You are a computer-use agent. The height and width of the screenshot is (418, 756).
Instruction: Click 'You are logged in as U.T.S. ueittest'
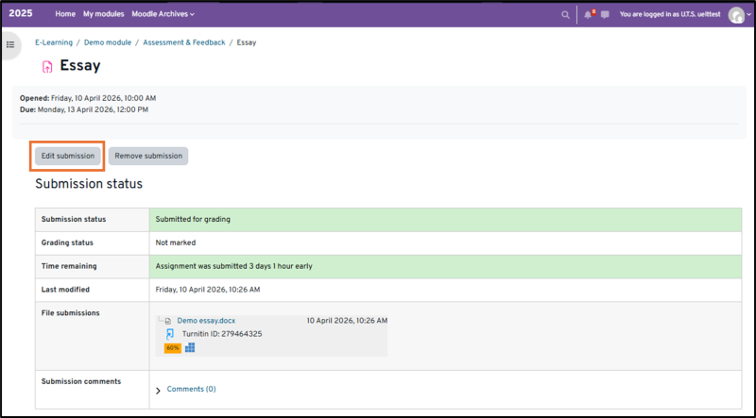(671, 14)
